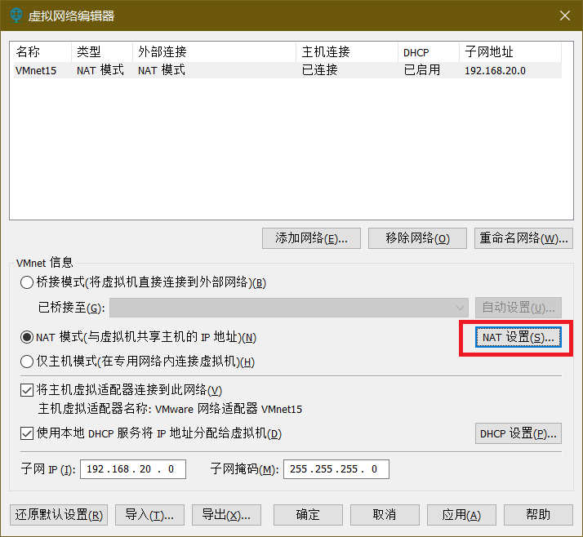
Task: Open NAT 设置 dialog
Action: tap(518, 337)
